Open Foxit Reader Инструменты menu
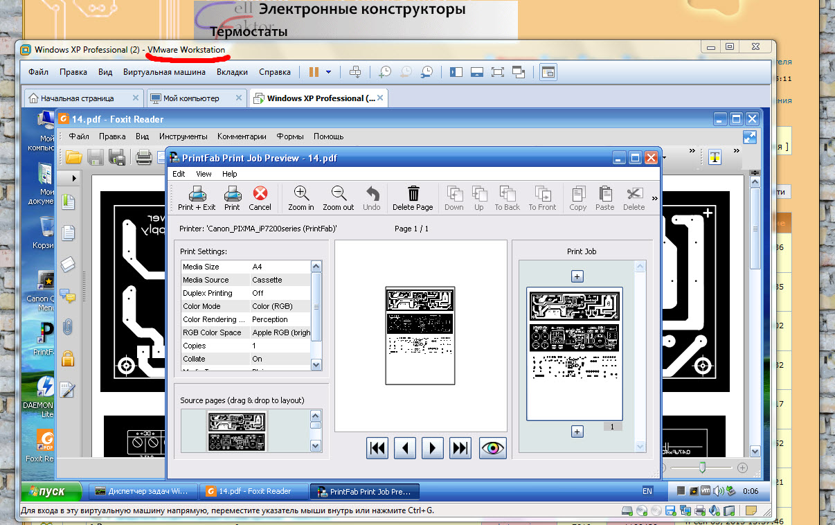The width and height of the screenshot is (835, 525). click(183, 136)
